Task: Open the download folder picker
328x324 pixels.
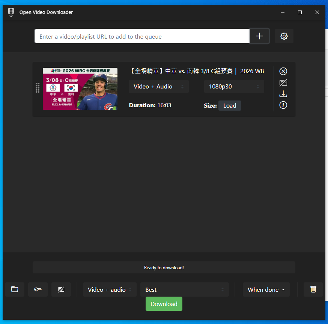Action: click(x=14, y=289)
